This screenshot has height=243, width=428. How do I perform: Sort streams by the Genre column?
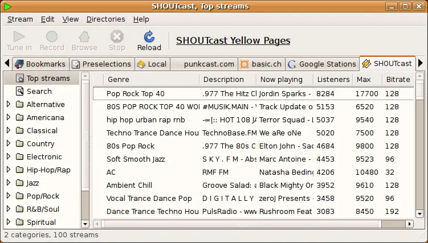152,80
